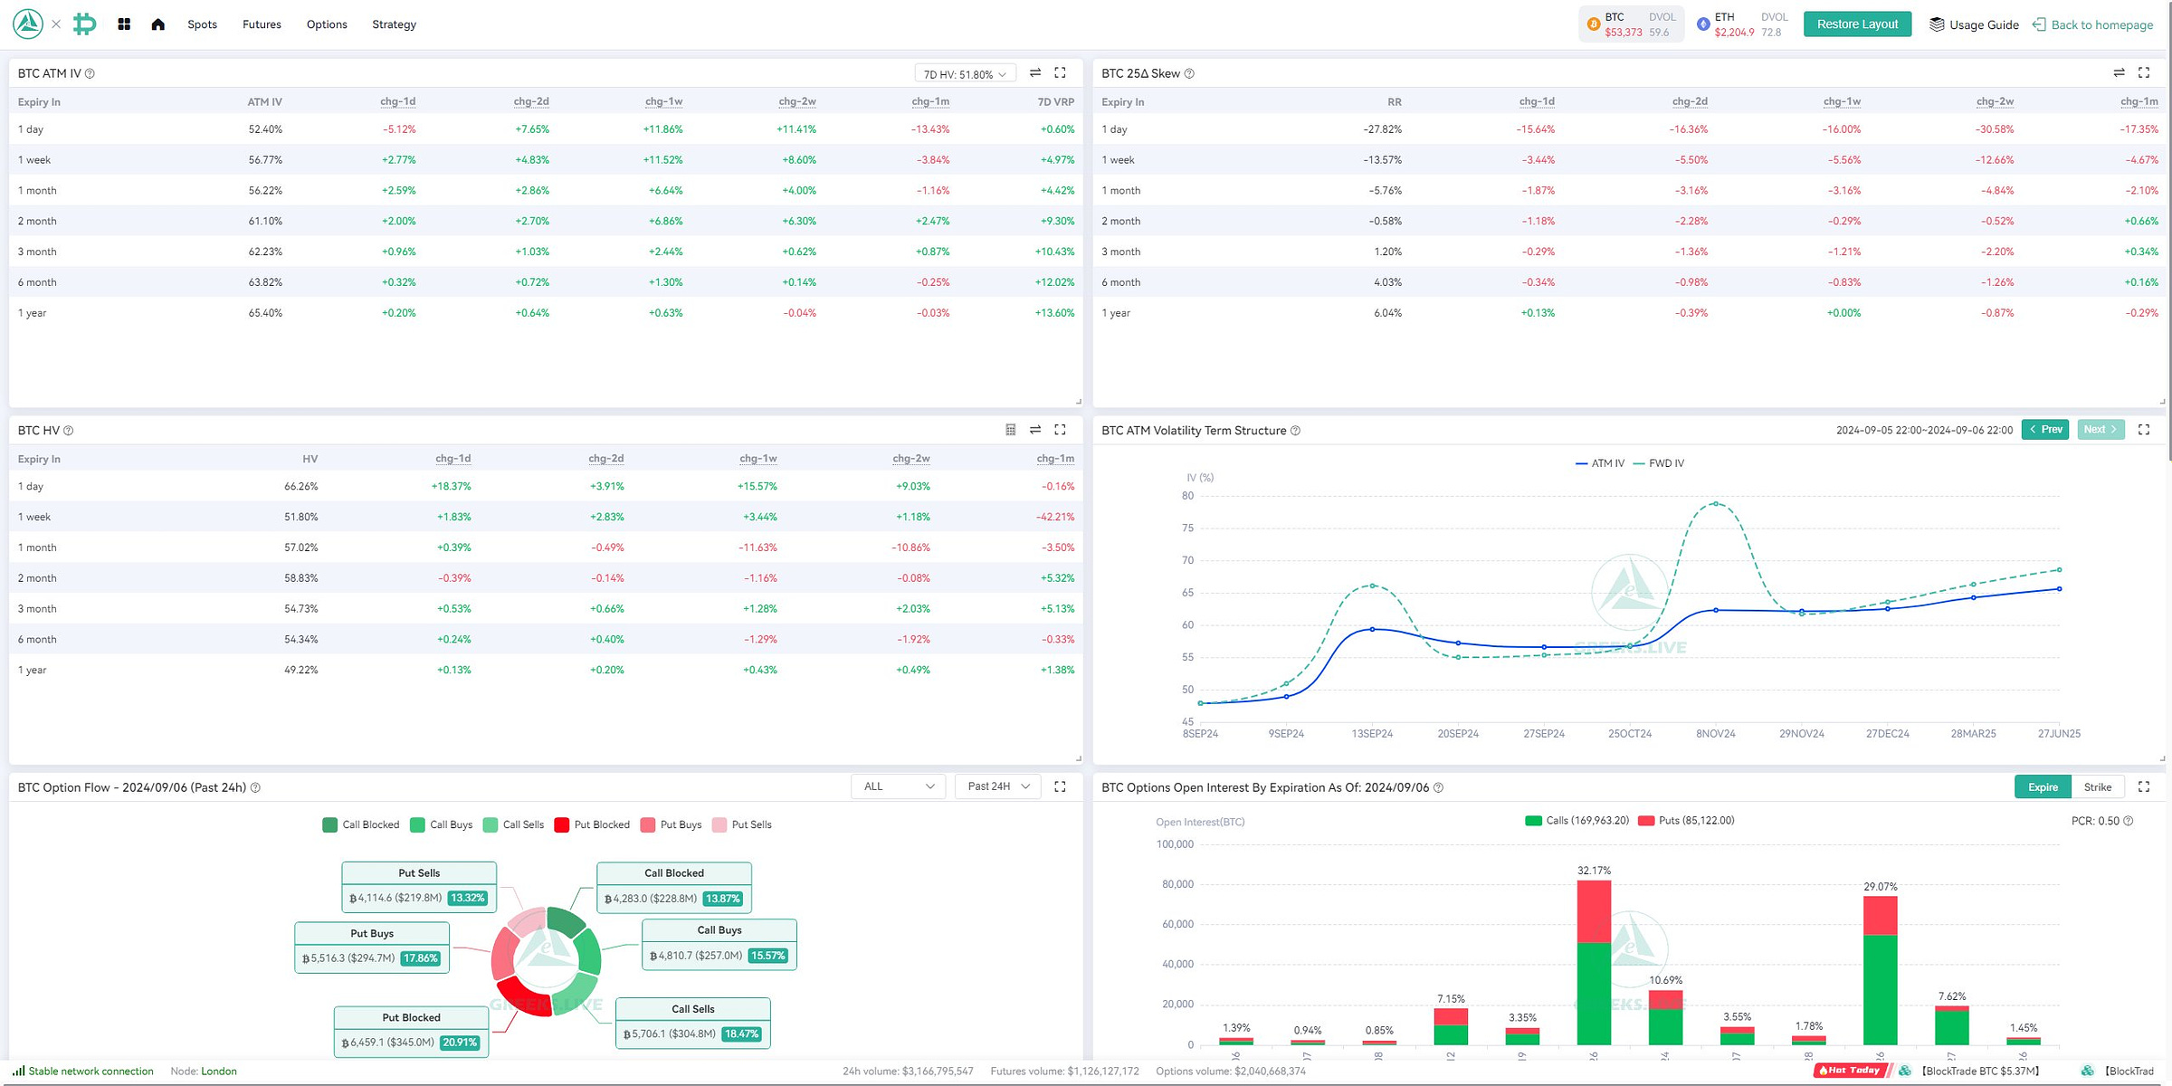Click the Call Sells 18.47% info card
Viewport: 2172px width, 1086px height.
click(693, 1023)
